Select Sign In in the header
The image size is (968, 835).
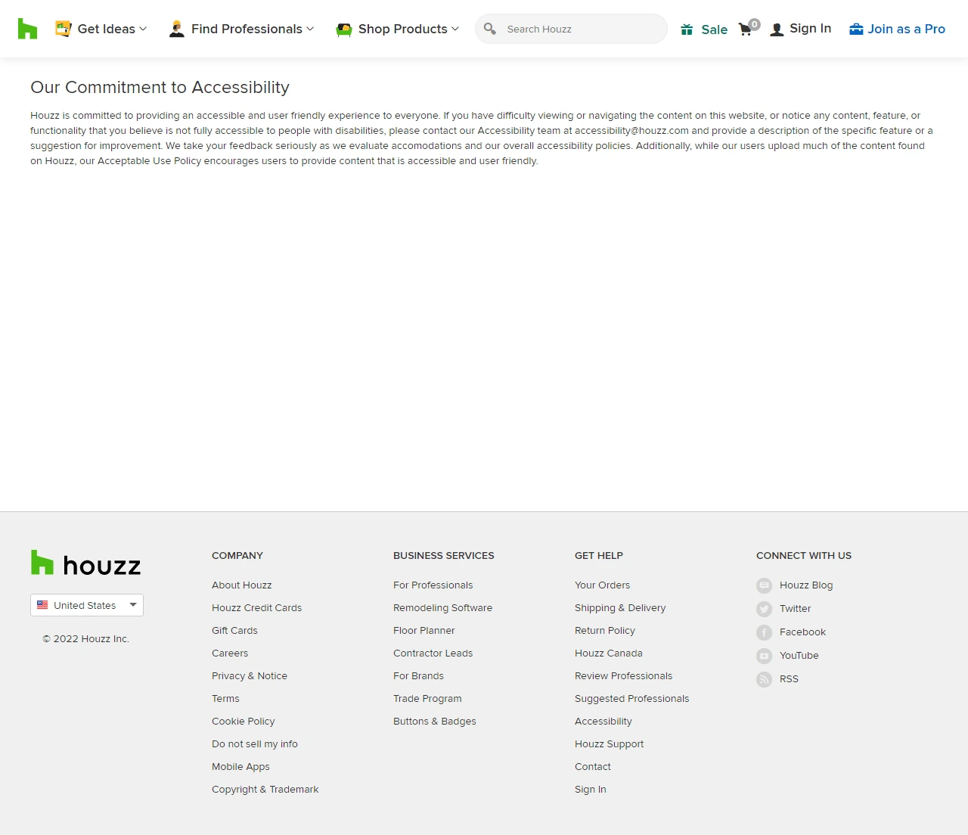click(x=810, y=29)
